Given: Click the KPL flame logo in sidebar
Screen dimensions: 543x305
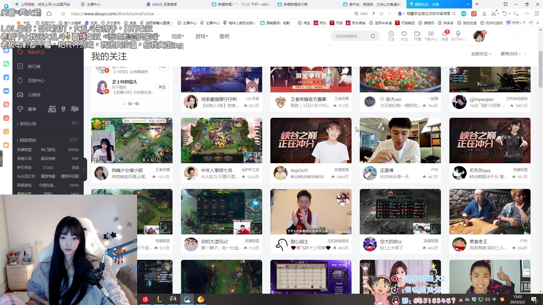Looking at the screenshot, I should 63,109.
